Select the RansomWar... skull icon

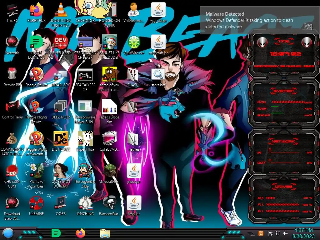[x=109, y=206]
